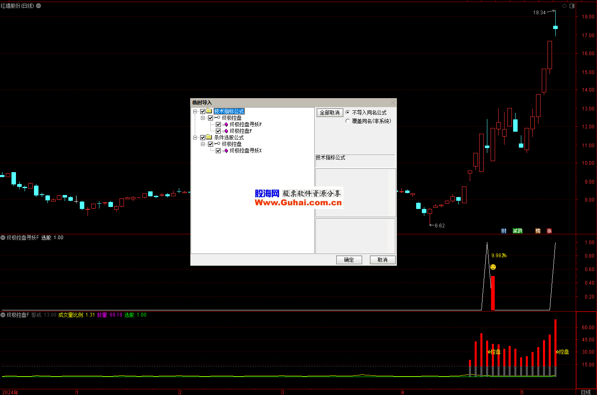Screen dimensions: 597x395
Task: Click the 警戒: 13.00 indicator value
Action: coord(44,315)
